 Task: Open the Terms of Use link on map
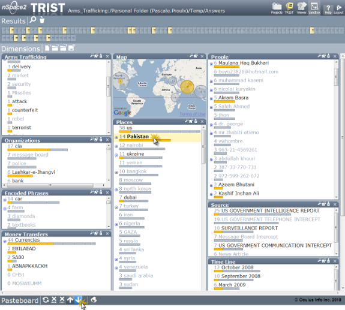(x=193, y=114)
